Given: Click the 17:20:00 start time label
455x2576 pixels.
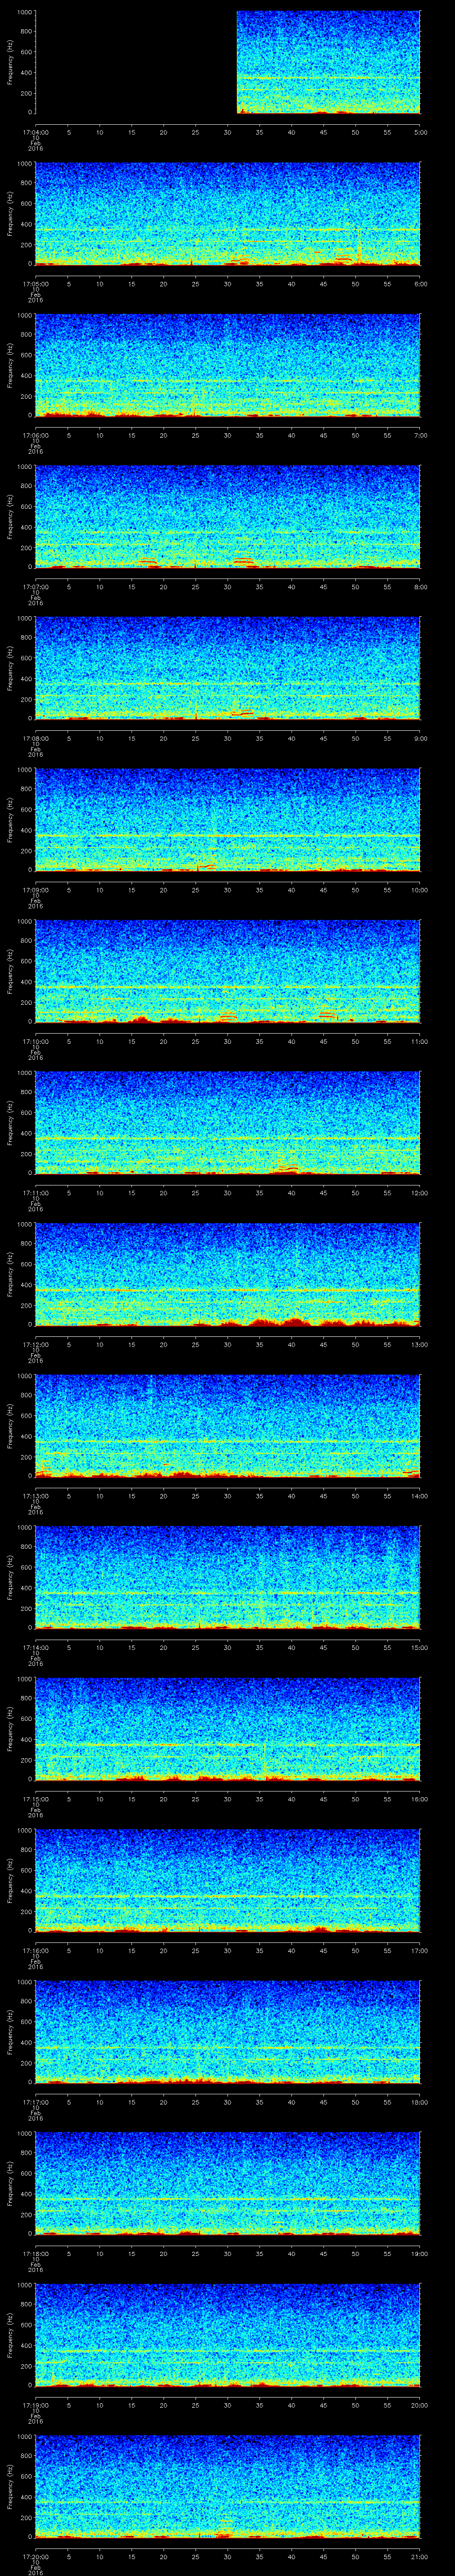Looking at the screenshot, I should 35,2556.
